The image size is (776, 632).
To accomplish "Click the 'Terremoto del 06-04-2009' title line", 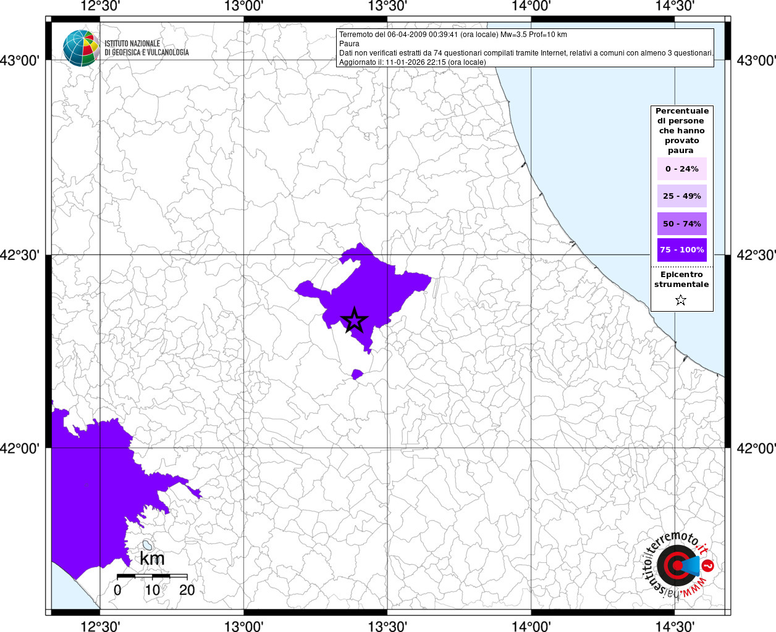I will 453,35.
